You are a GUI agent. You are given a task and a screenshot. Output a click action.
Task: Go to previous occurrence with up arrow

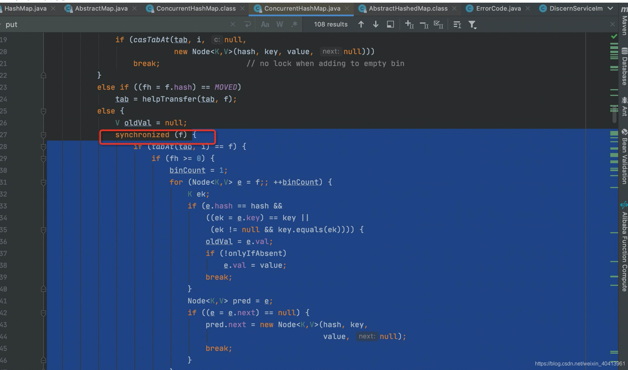click(x=361, y=24)
